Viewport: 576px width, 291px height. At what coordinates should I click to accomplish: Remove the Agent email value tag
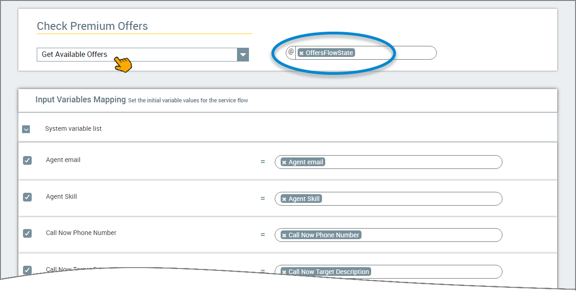click(284, 162)
